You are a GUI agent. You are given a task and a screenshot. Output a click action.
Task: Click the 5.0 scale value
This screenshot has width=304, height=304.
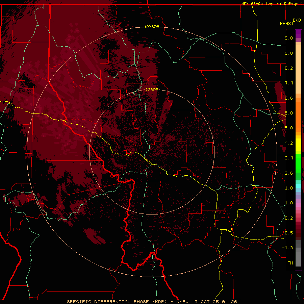point(289,128)
